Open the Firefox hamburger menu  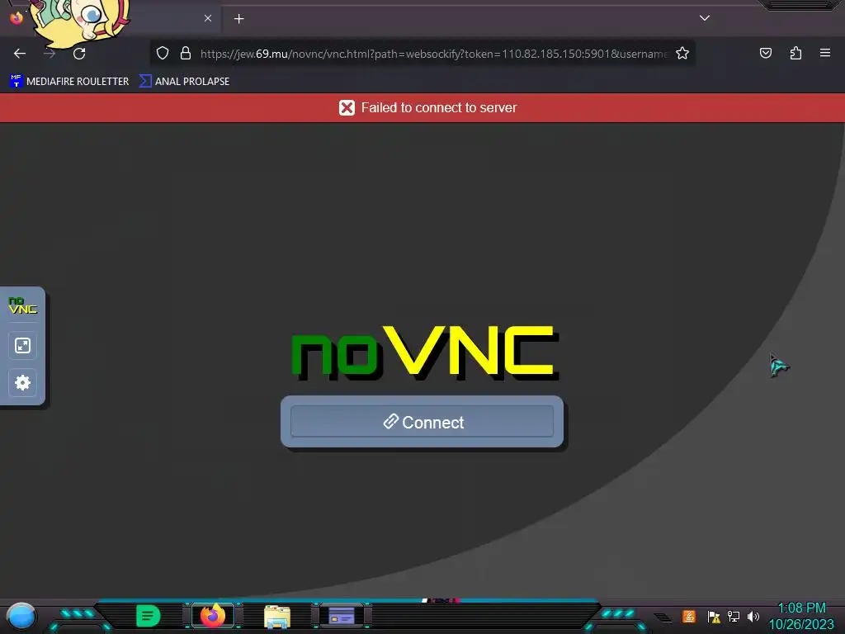click(825, 53)
